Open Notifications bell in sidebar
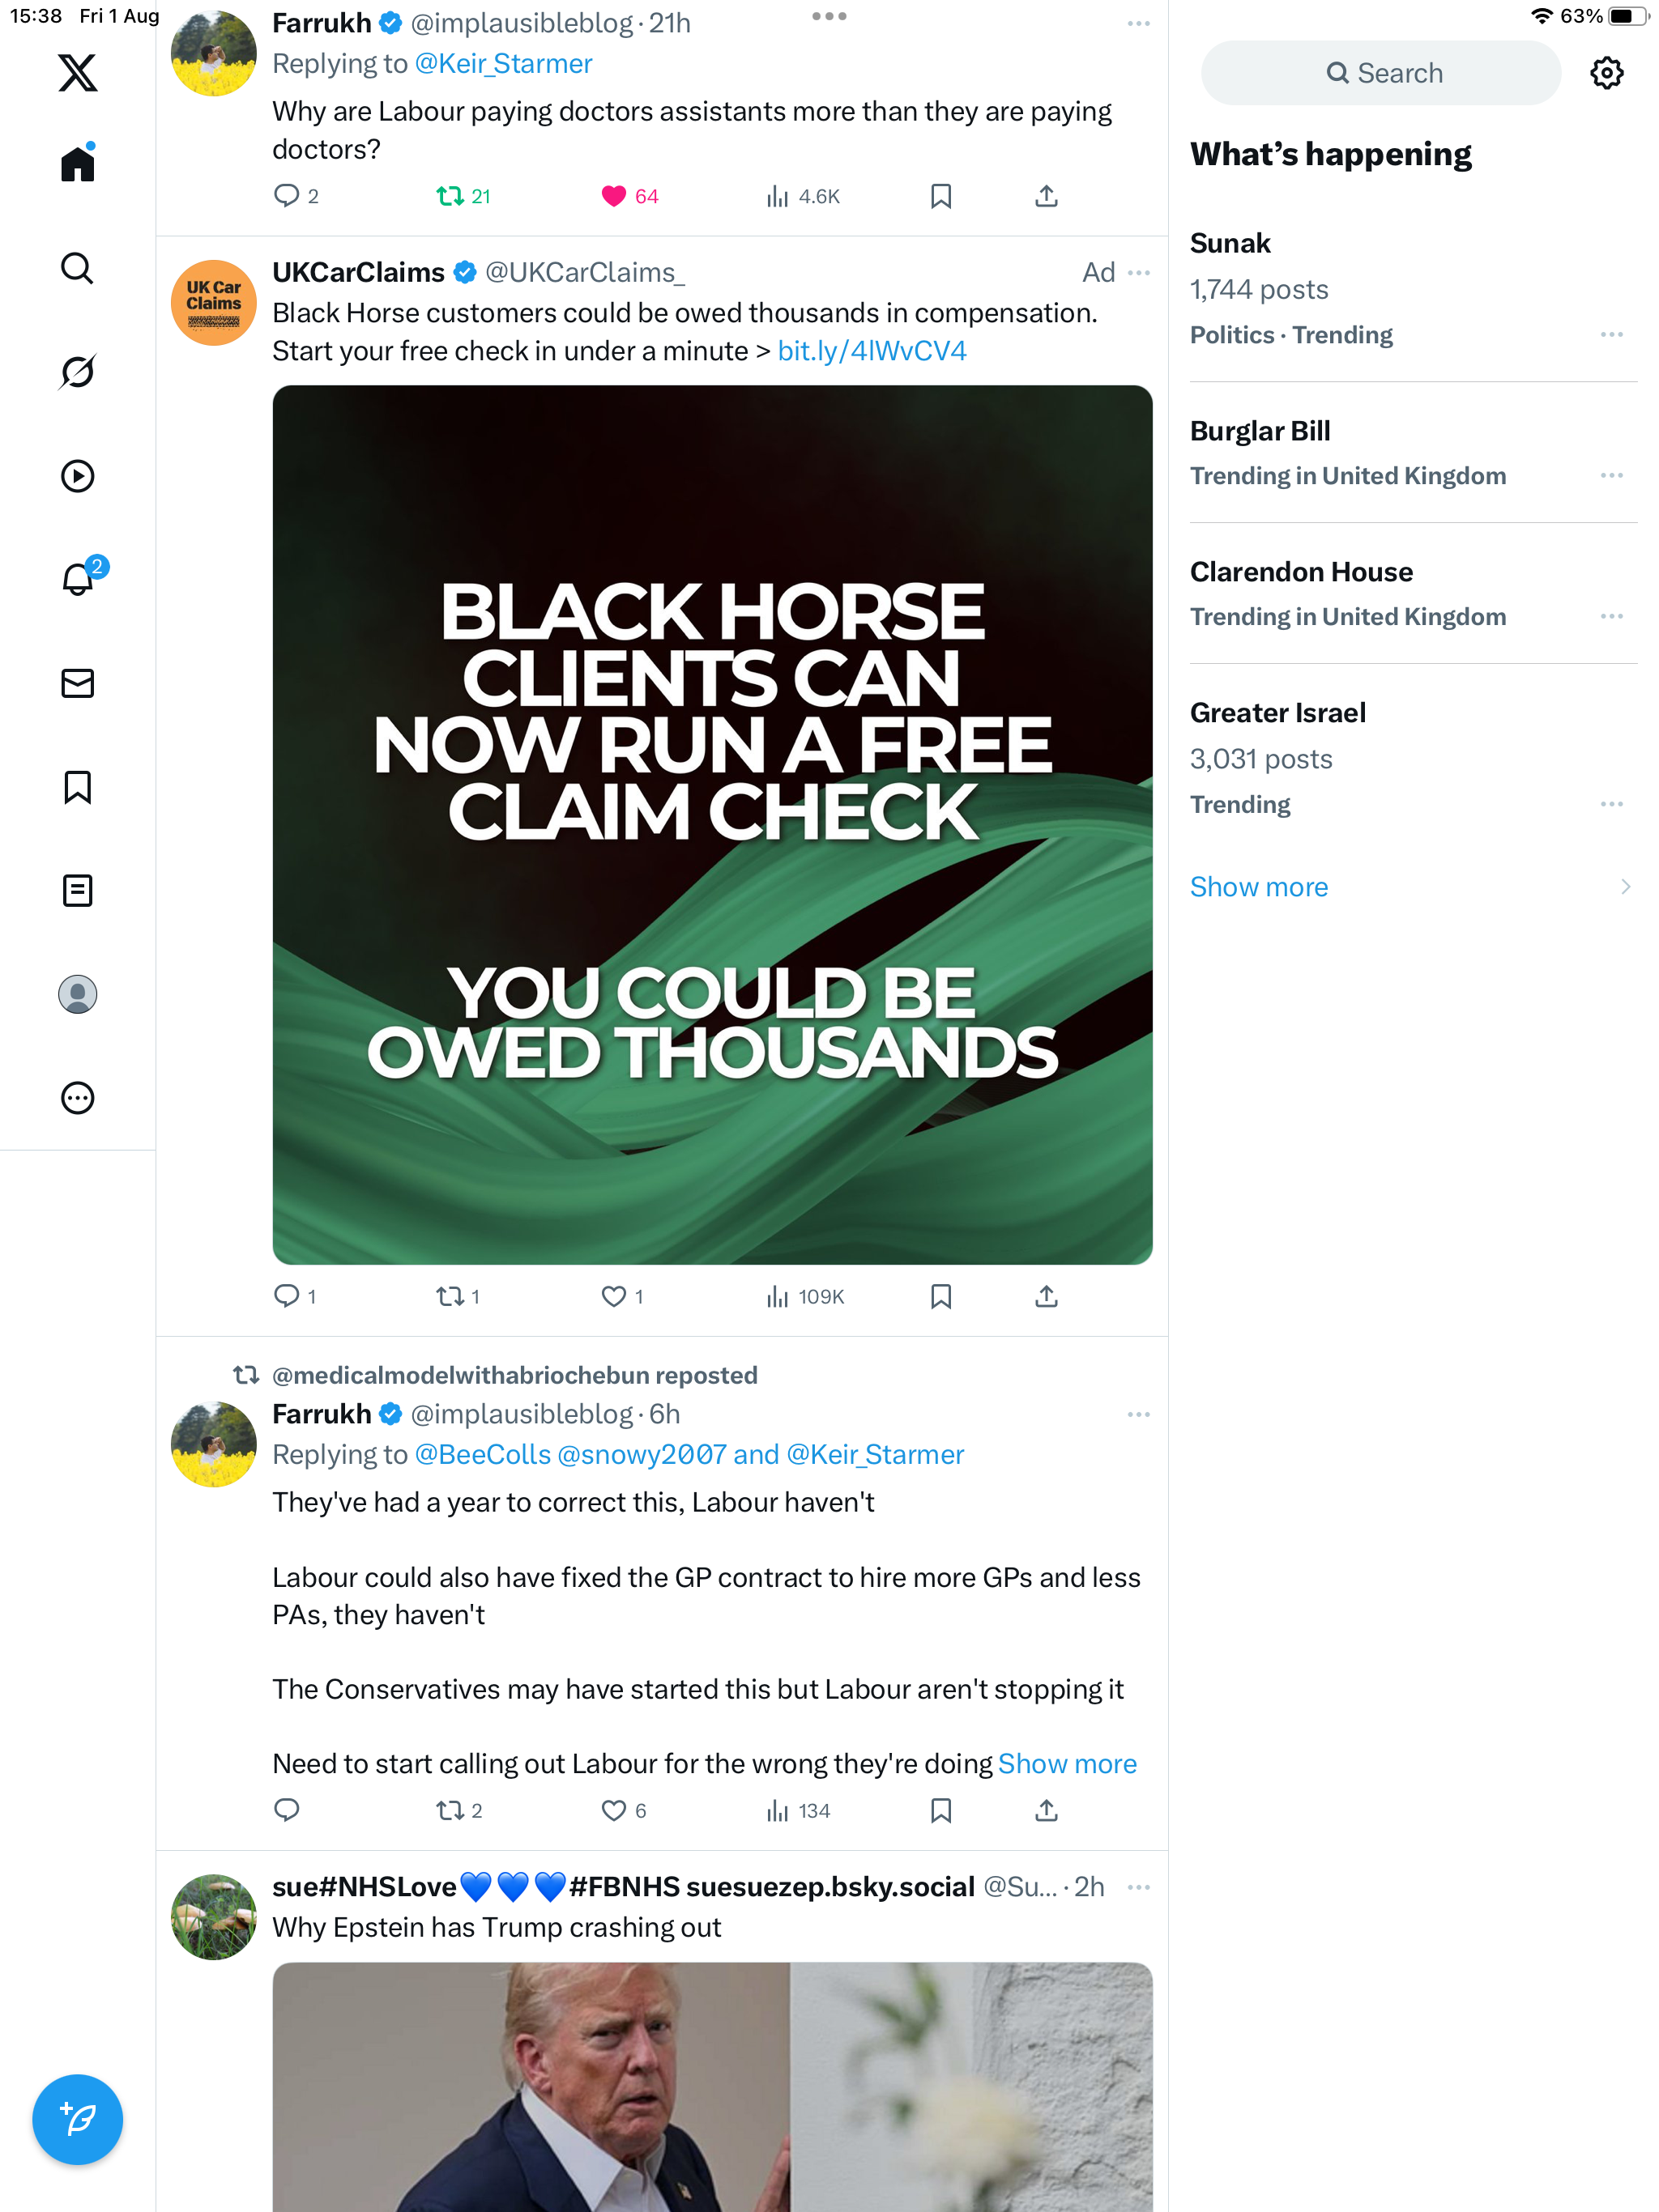Image resolution: width=1659 pixels, height=2212 pixels. click(x=77, y=579)
